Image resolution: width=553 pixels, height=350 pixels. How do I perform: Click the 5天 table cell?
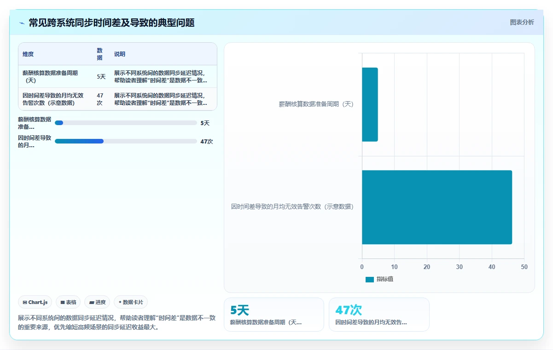pos(101,77)
